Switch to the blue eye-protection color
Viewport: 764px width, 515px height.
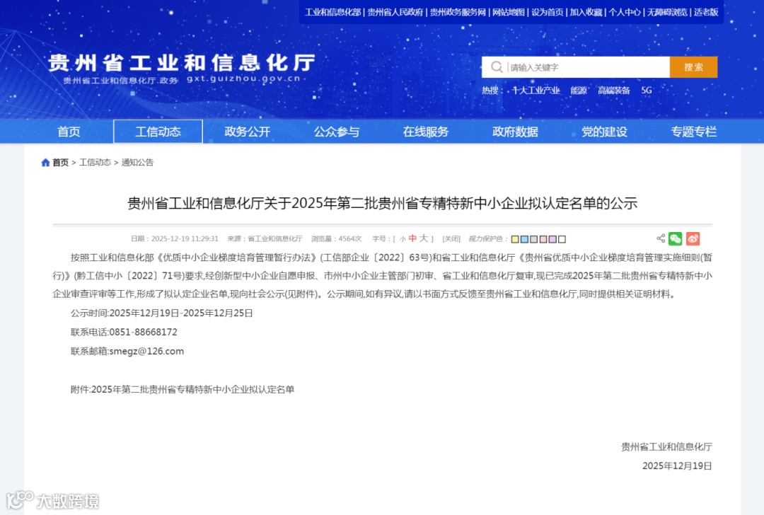tap(524, 239)
